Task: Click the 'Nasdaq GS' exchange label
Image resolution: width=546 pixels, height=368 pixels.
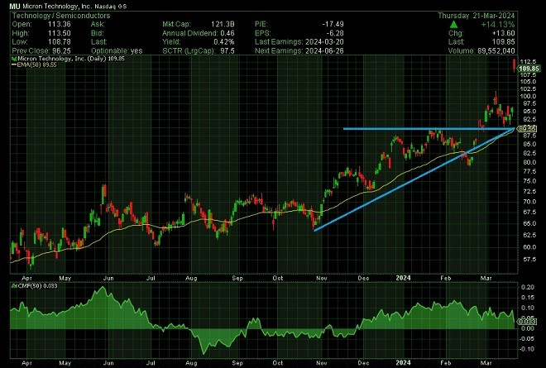Action: [111, 7]
